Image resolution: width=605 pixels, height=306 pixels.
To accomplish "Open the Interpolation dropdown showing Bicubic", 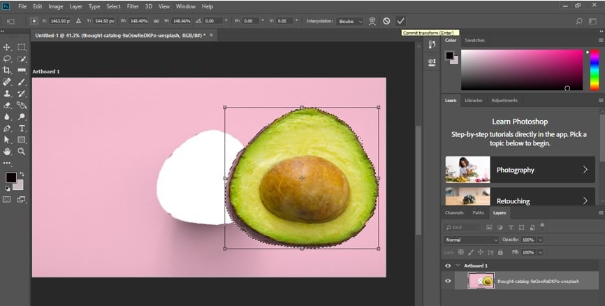I will (349, 21).
